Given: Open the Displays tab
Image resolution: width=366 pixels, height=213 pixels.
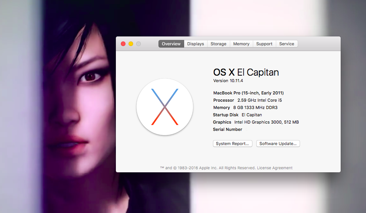Looking at the screenshot, I should pos(196,44).
